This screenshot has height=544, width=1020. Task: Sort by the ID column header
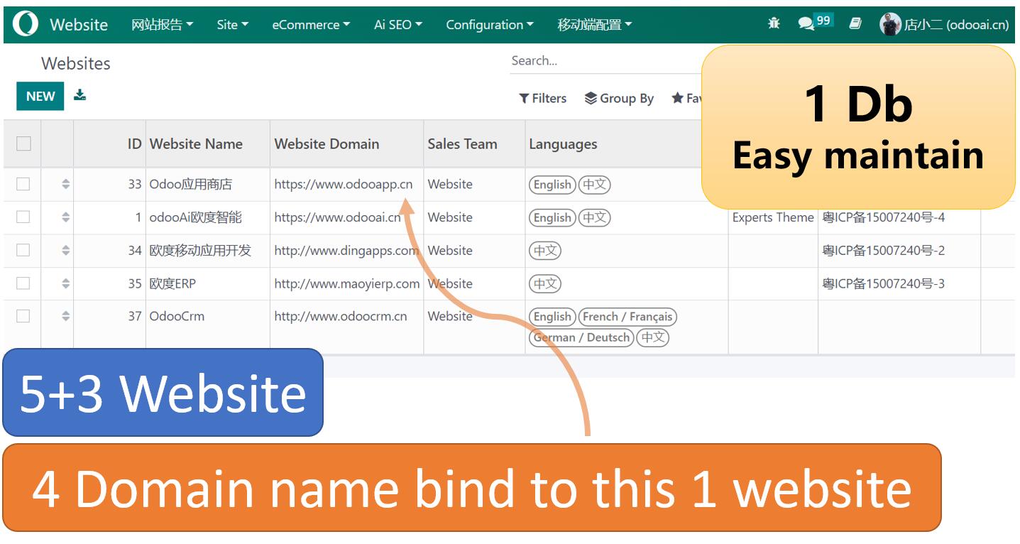[134, 143]
